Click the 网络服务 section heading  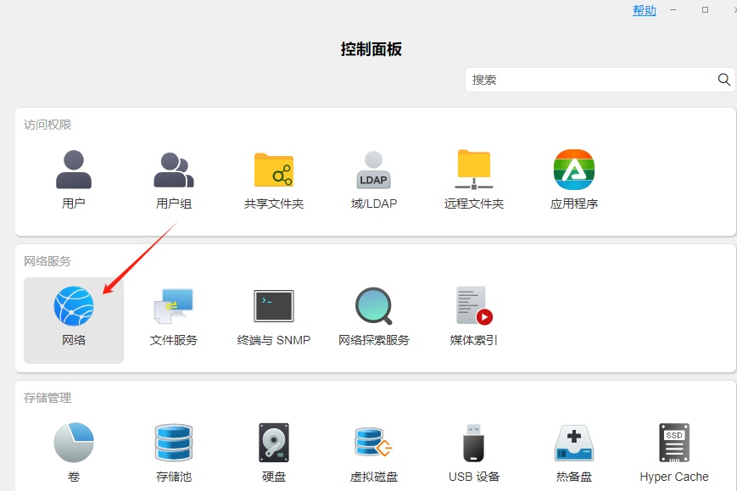(47, 261)
